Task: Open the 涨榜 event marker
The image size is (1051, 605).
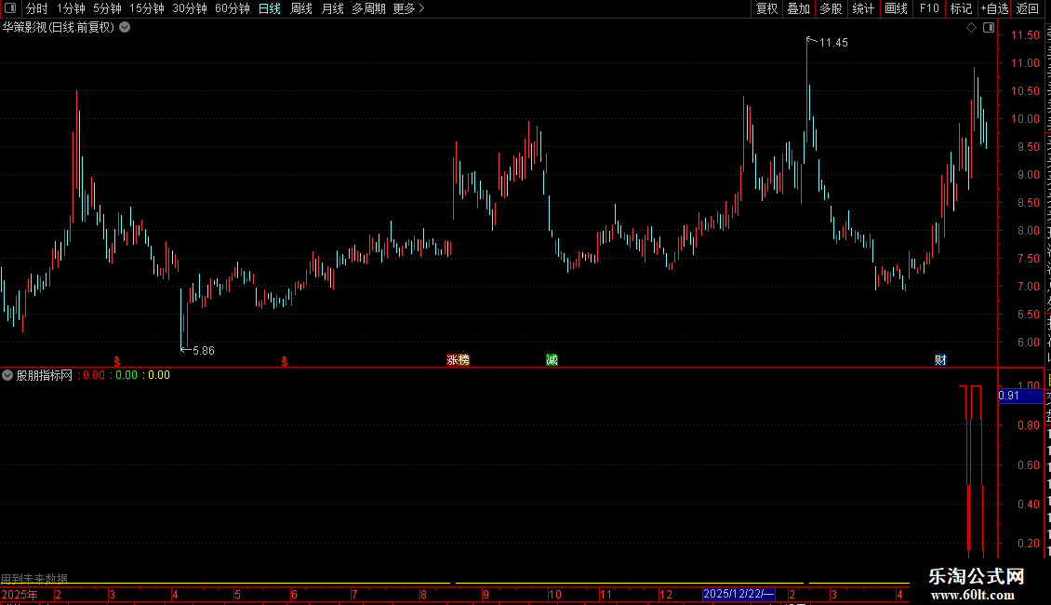Action: 458,360
